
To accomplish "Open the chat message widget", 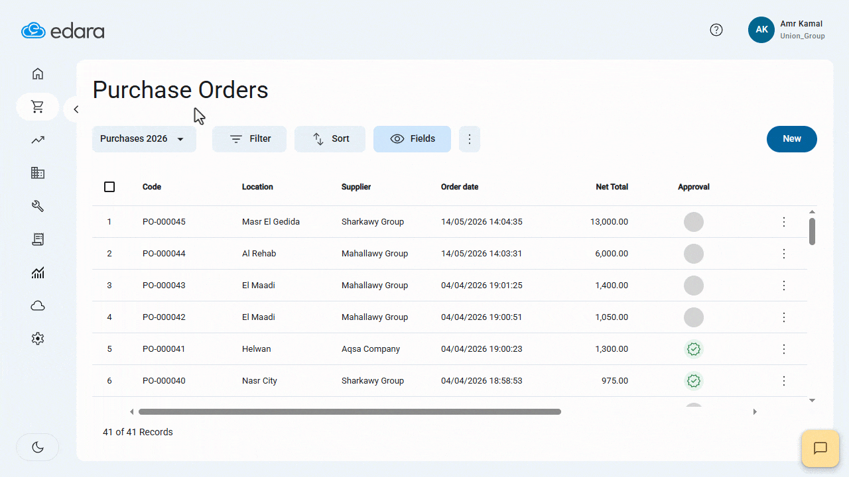I will (x=820, y=449).
